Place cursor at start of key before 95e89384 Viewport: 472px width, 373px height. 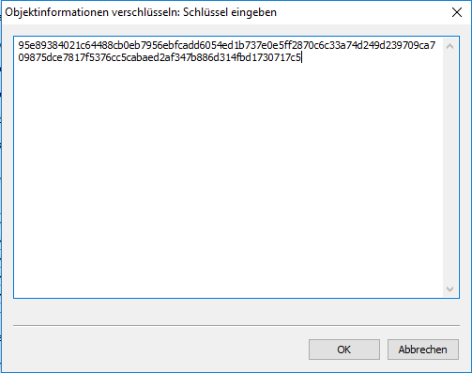click(x=19, y=45)
